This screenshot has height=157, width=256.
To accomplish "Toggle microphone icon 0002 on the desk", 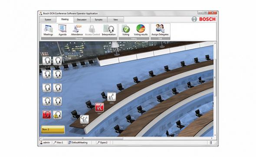I will click(112, 97).
